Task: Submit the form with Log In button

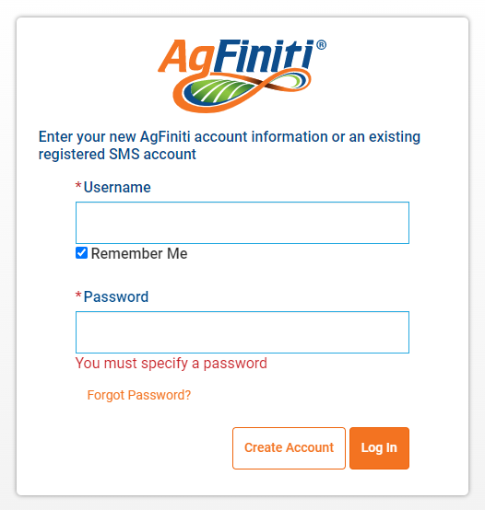Action: pyautogui.click(x=379, y=448)
